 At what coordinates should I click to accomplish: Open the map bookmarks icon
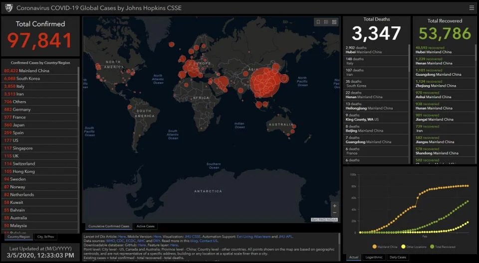pos(318,22)
